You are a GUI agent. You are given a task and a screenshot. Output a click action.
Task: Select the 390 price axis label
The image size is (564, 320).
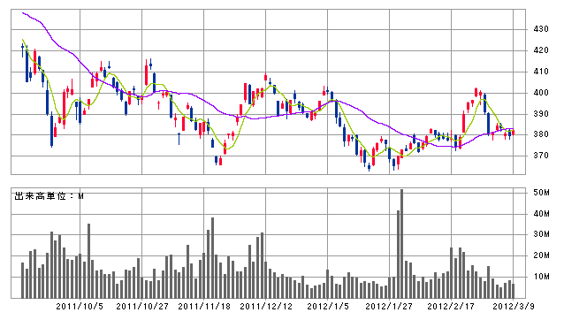tap(541, 114)
